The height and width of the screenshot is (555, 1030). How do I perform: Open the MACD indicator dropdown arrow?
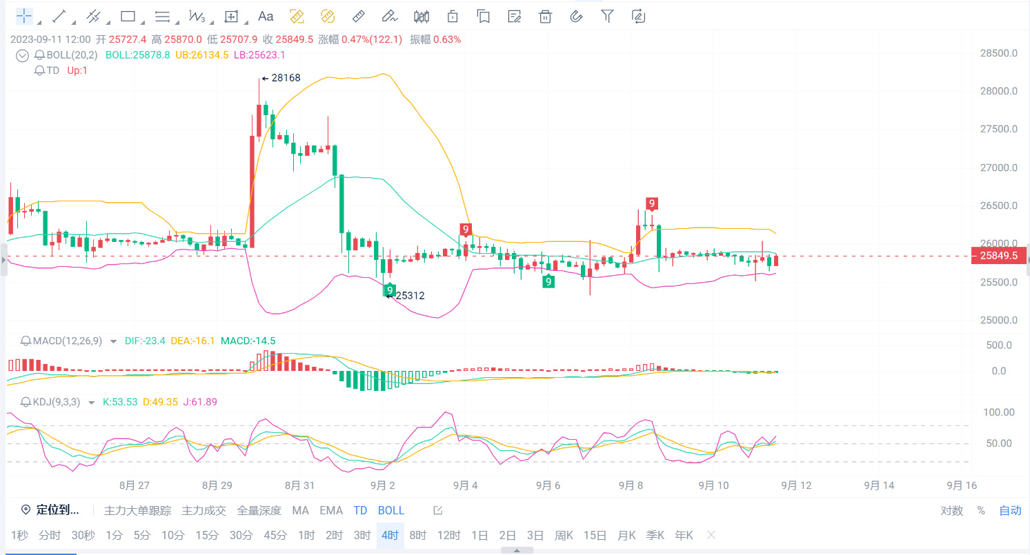coord(114,340)
